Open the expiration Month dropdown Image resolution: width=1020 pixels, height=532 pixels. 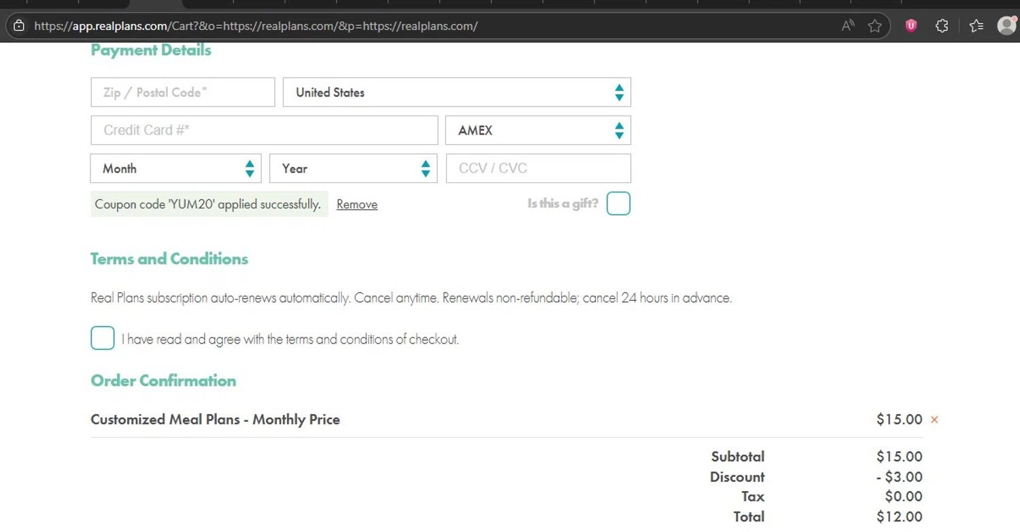pyautogui.click(x=175, y=168)
